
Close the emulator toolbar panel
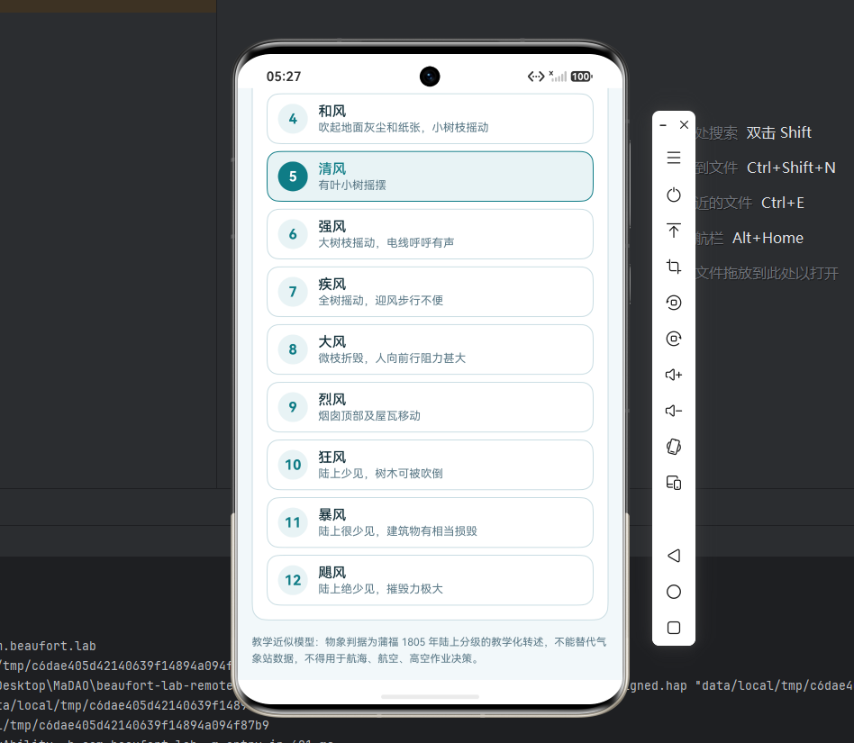click(x=684, y=124)
